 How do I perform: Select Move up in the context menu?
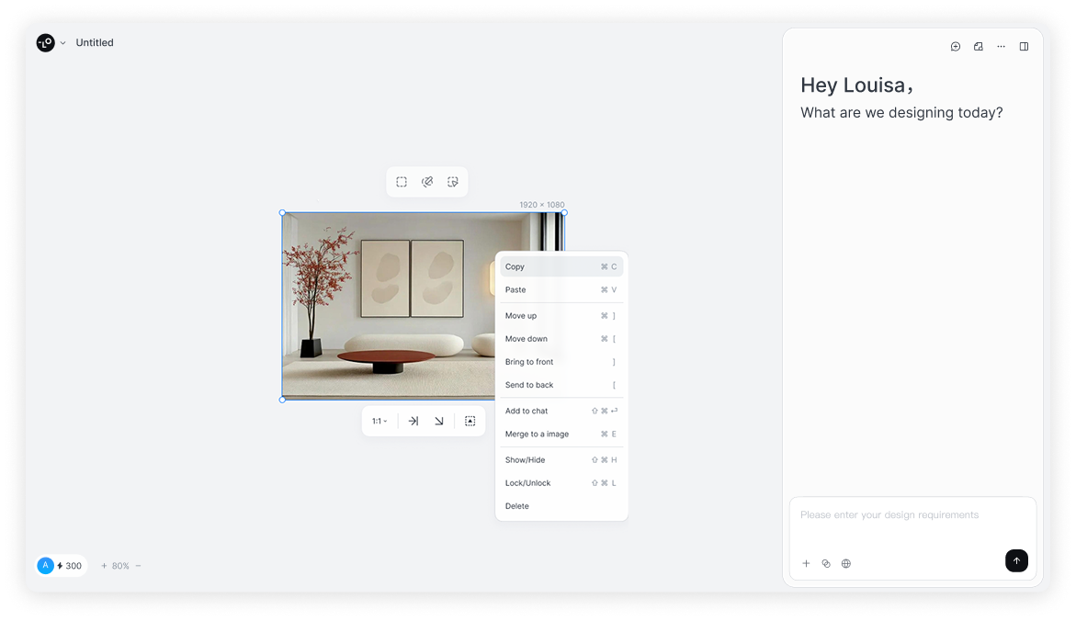tap(561, 316)
